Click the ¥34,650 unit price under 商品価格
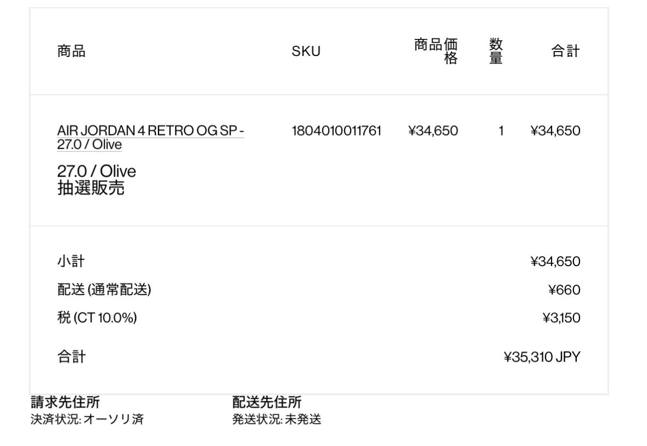Screen dimensions: 647x446 click(x=434, y=131)
